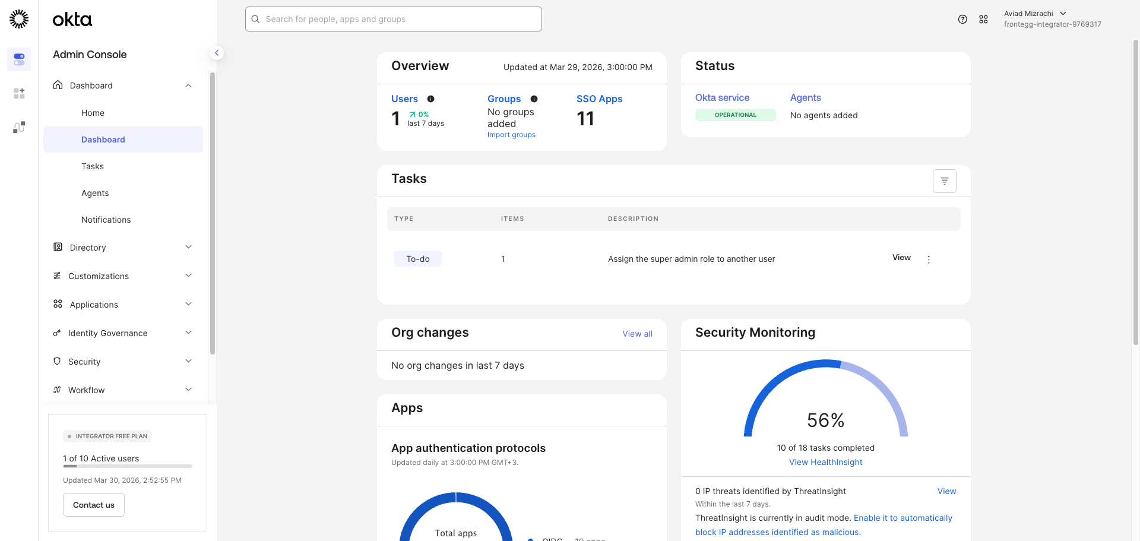Click the Okta sunburst logo icon

point(19,19)
